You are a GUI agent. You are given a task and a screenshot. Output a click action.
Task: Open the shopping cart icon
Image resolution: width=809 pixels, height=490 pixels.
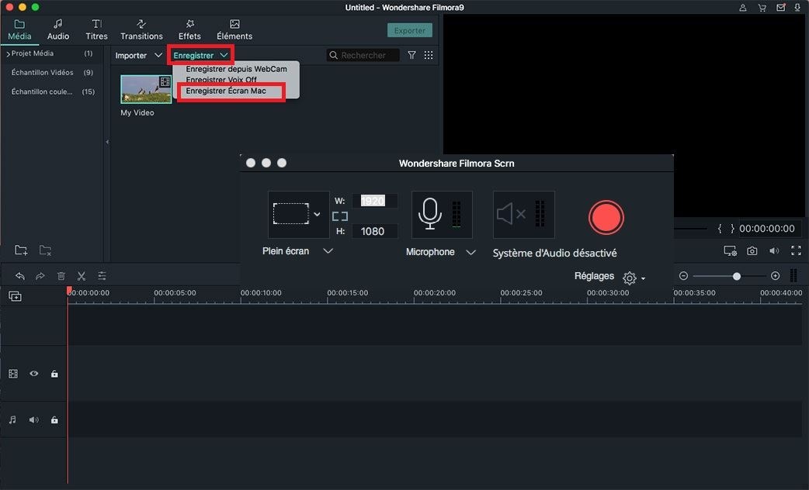point(762,8)
